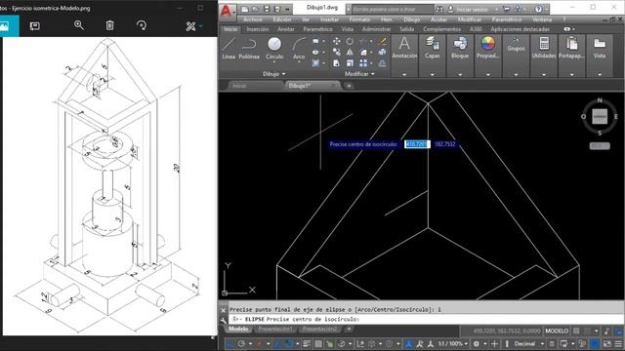
Task: Click the Copy tool in Modificar panel
Action: [x=336, y=52]
